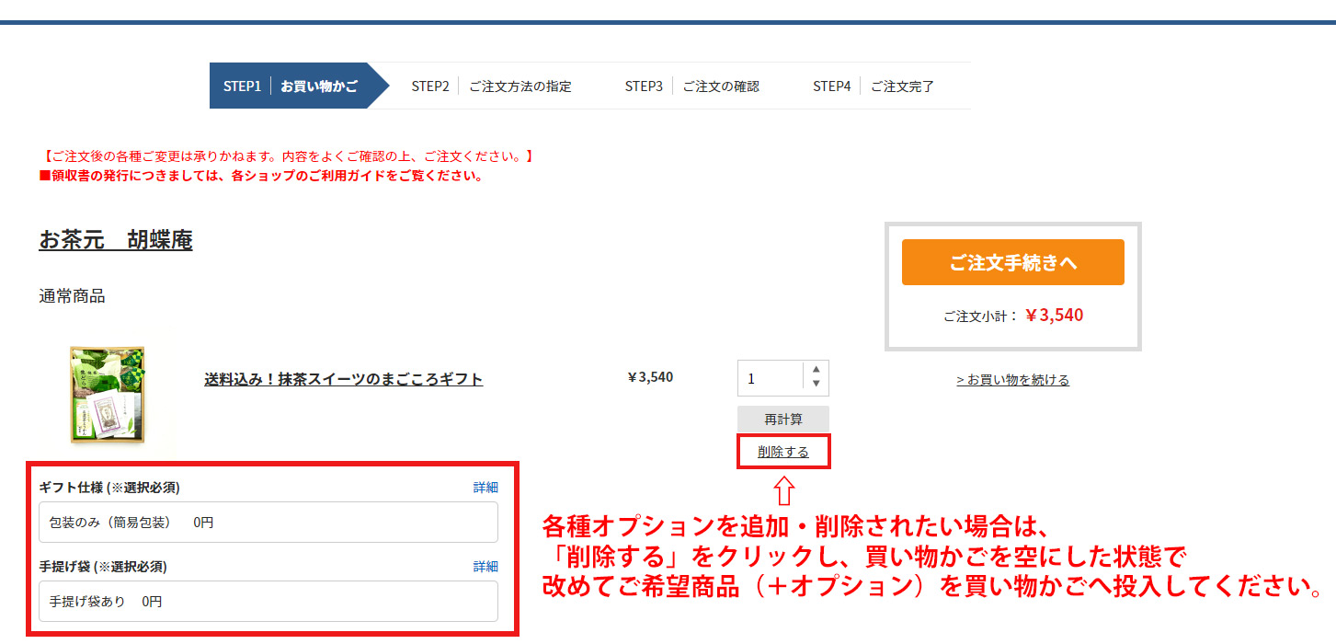Screen dimensions: 1336x644
Task: Open the お買い物を続ける continue shopping link
Action: (1012, 379)
